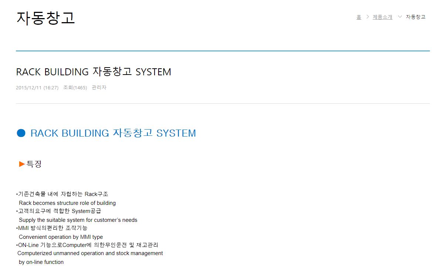Click the line 고객의요구에 적합한 System공급

coord(59,211)
